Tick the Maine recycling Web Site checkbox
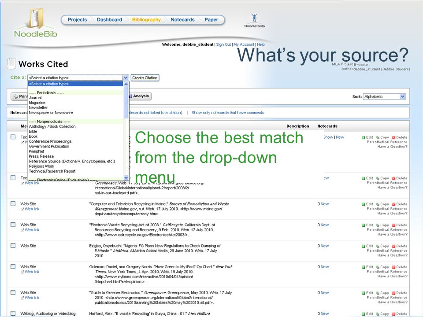This screenshot has height=317, width=423. point(13,204)
